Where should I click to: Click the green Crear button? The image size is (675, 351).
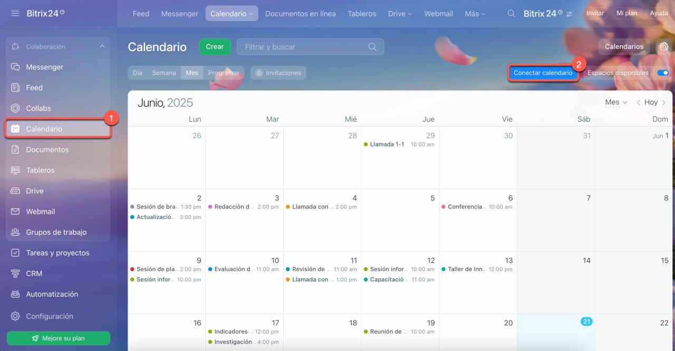coord(215,46)
